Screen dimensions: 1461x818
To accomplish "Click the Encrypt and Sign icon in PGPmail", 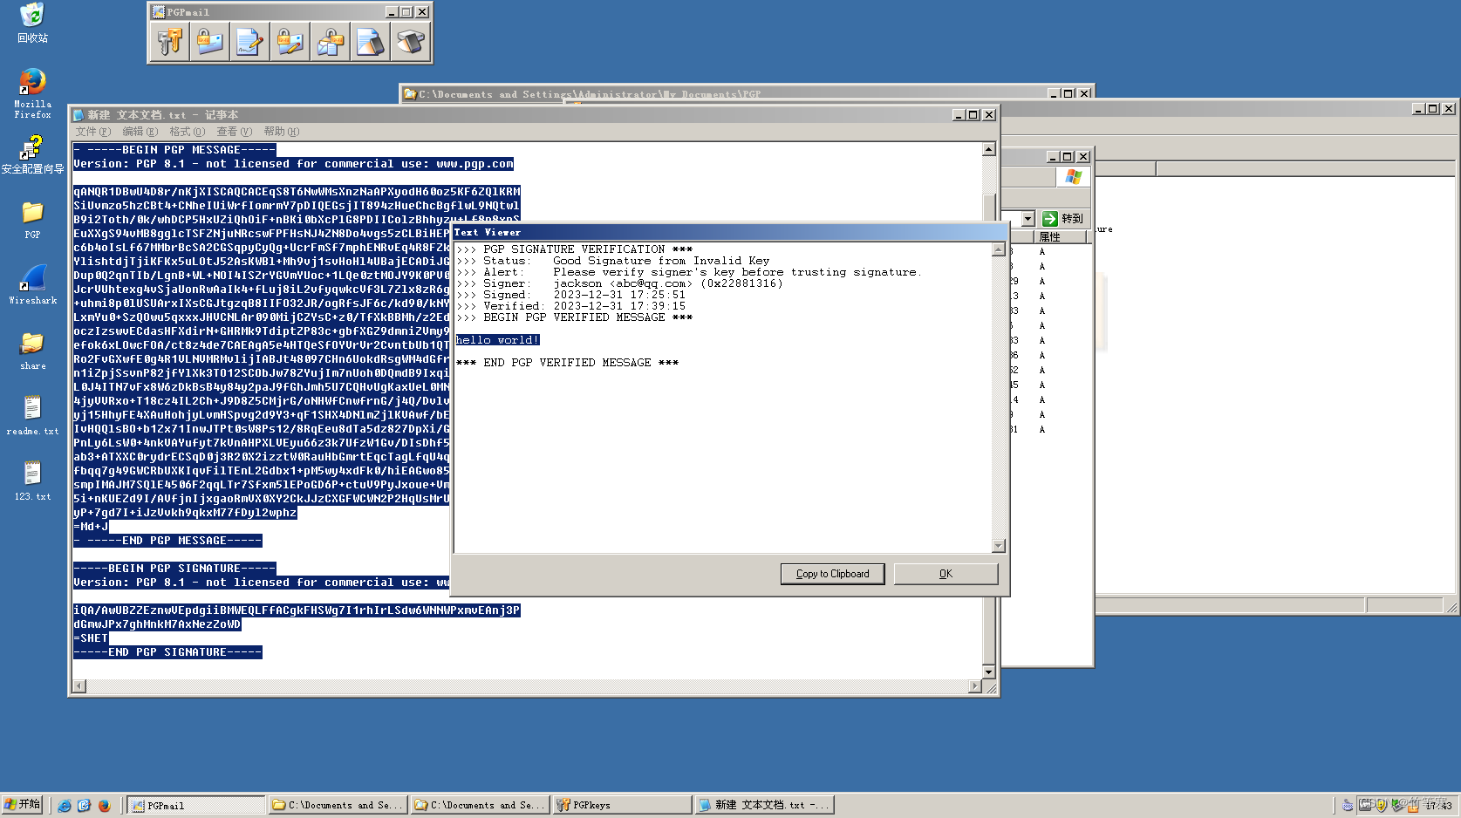I will pos(290,41).
